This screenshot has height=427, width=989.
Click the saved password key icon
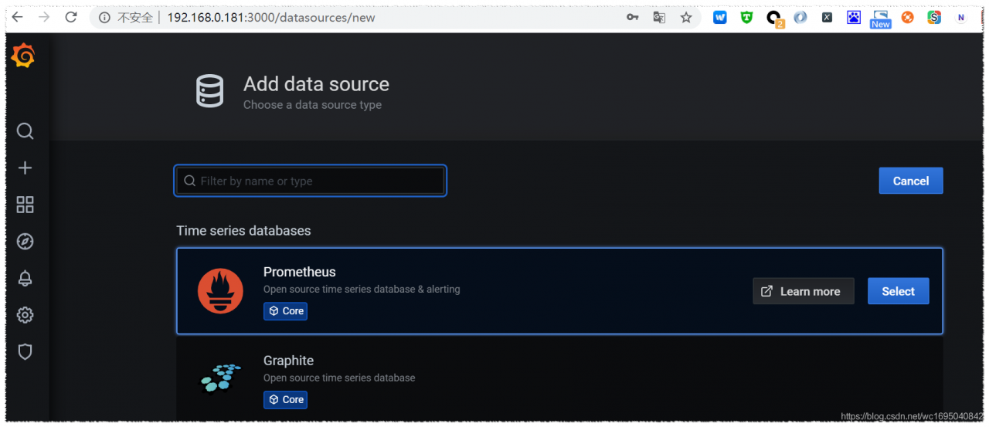coord(632,17)
